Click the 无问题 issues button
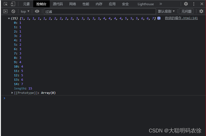This screenshot has width=206, height=136. (x=186, y=11)
